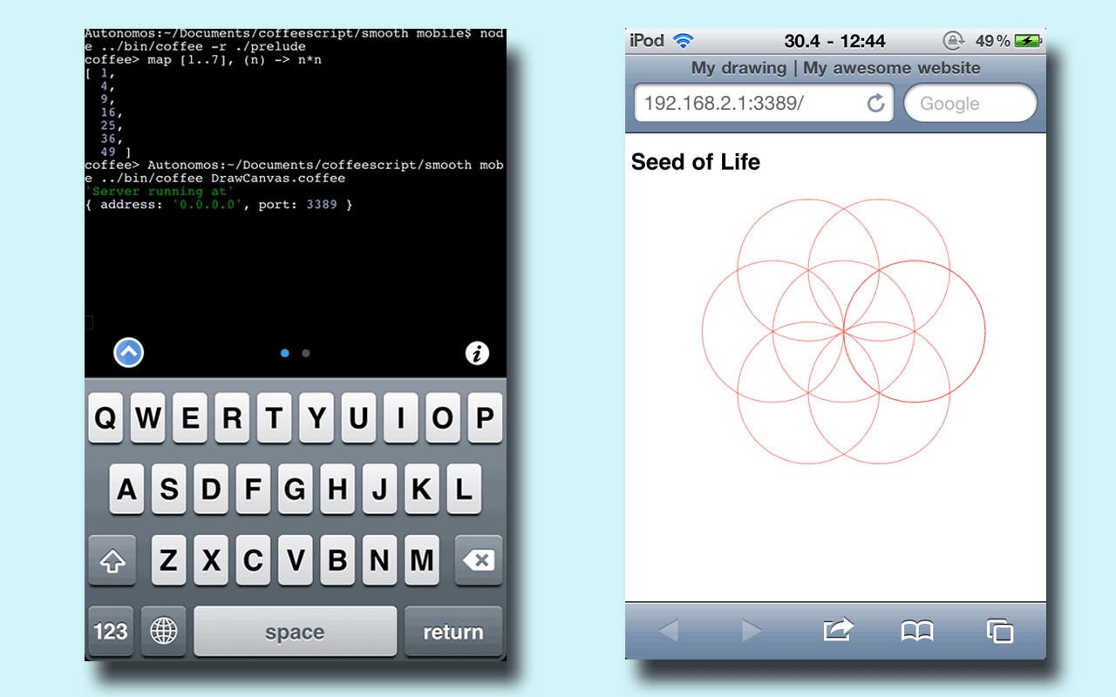Tap the status bar time 30.4 - 12:44
Image resolution: width=1116 pixels, height=697 pixels.
(x=834, y=41)
